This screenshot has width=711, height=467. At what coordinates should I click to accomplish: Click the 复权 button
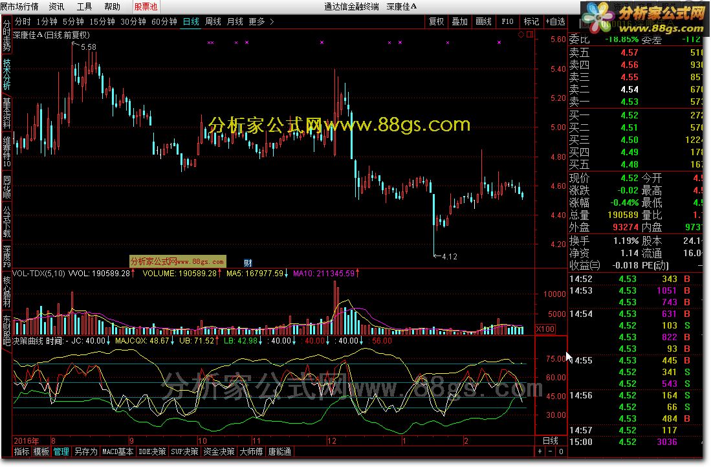436,21
